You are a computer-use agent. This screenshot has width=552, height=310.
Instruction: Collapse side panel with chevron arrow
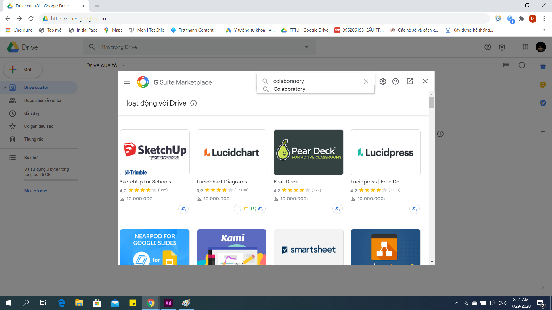543,287
